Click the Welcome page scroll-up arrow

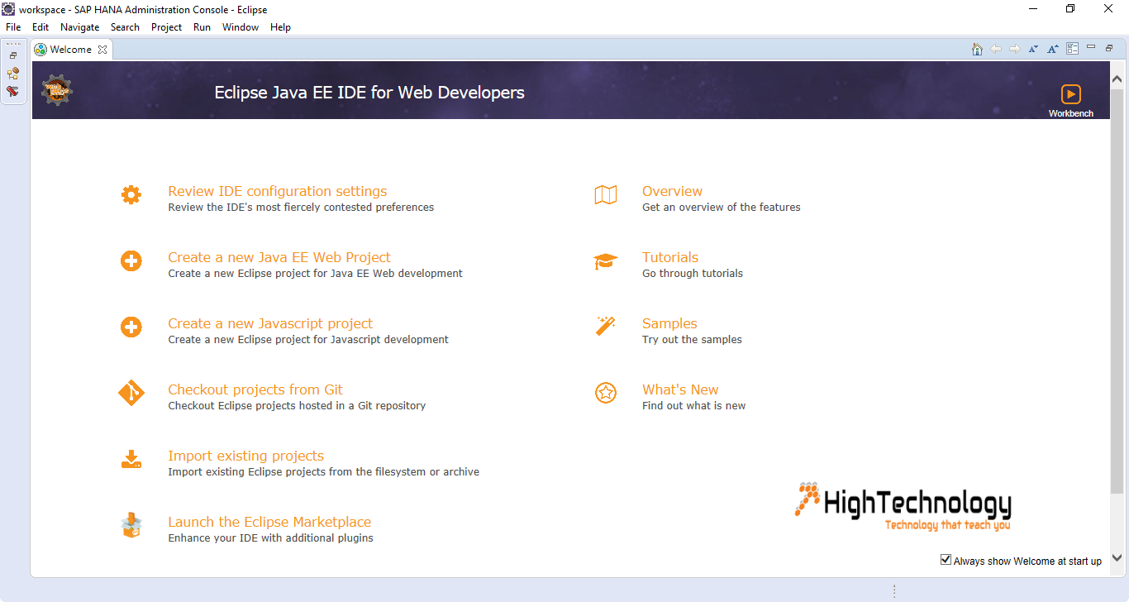(1117, 79)
